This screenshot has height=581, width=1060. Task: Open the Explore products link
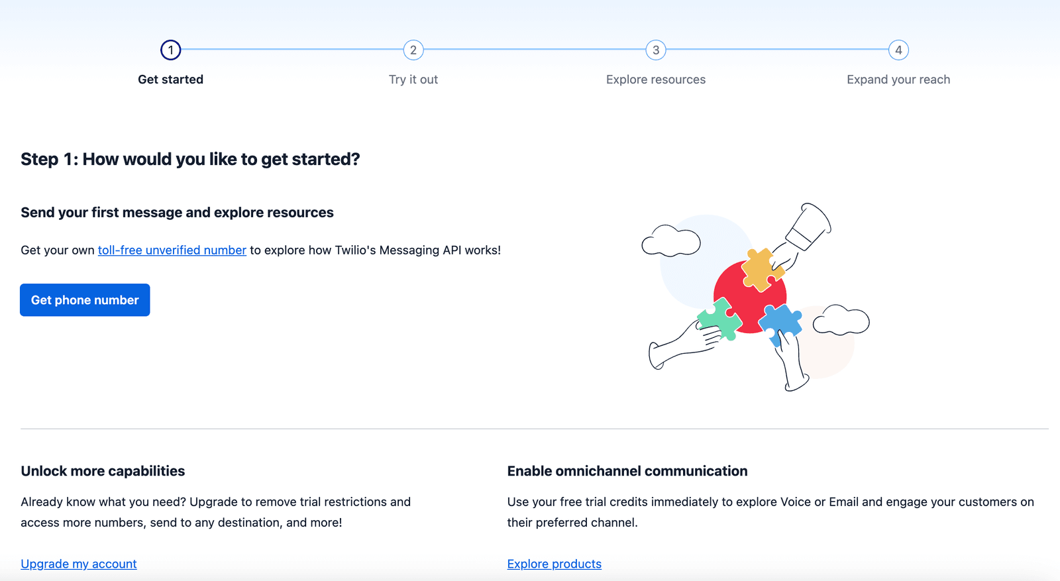555,564
